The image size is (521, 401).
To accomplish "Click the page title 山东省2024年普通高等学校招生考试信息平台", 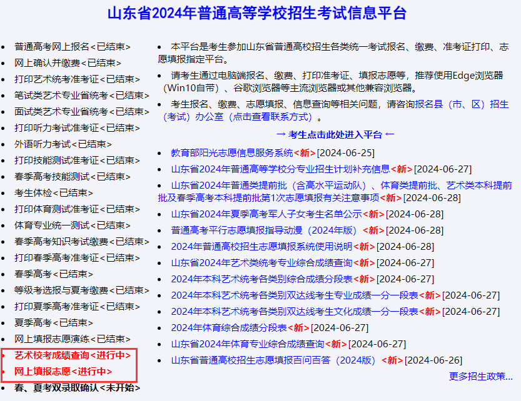I will (257, 13).
